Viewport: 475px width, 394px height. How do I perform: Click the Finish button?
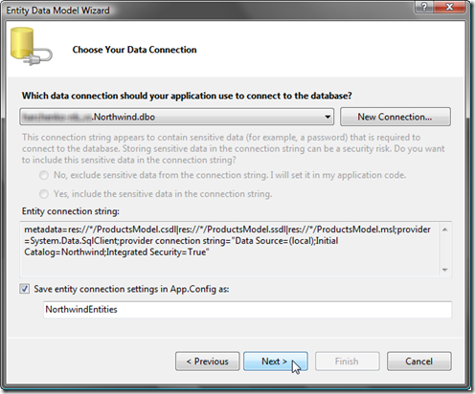point(348,361)
